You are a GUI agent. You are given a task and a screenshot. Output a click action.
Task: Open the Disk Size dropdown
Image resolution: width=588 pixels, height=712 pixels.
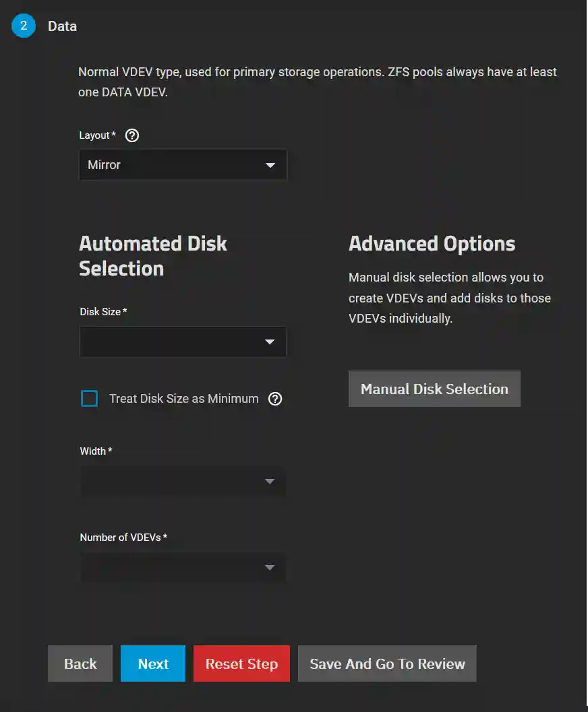182,342
